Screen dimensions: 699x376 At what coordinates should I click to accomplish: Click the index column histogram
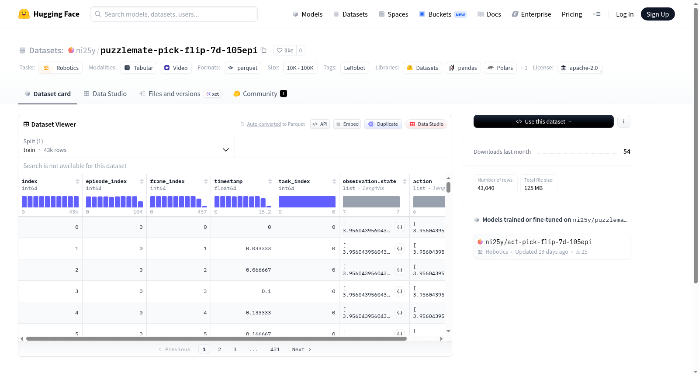tap(50, 202)
